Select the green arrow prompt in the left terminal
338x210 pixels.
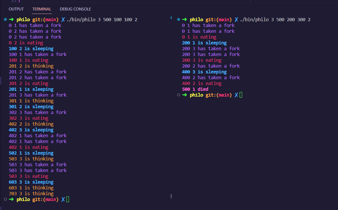point(11,19)
